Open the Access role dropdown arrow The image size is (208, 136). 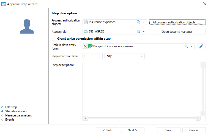[144, 32]
